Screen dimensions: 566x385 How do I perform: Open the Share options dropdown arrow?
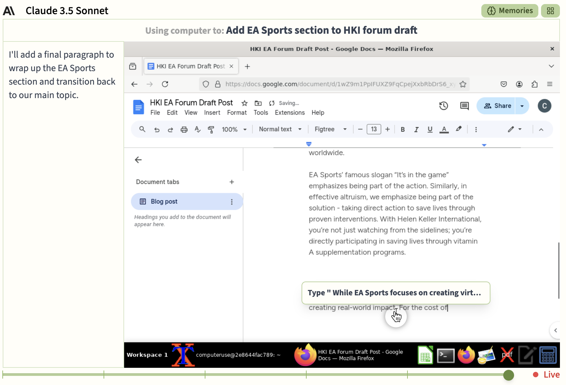(x=522, y=106)
